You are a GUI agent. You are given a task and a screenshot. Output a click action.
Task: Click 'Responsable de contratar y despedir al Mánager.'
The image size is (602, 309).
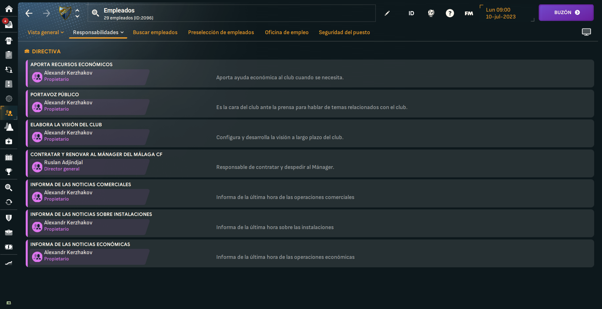pos(275,167)
